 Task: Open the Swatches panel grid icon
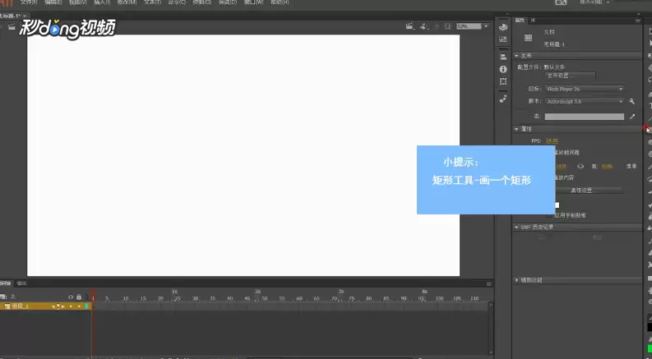503,39
